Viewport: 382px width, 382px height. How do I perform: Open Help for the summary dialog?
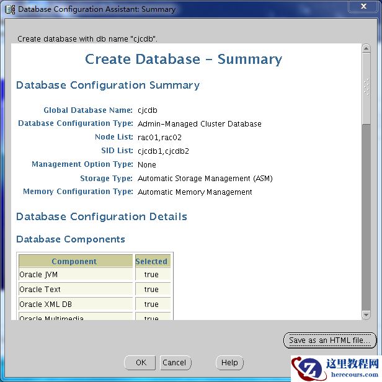click(229, 363)
